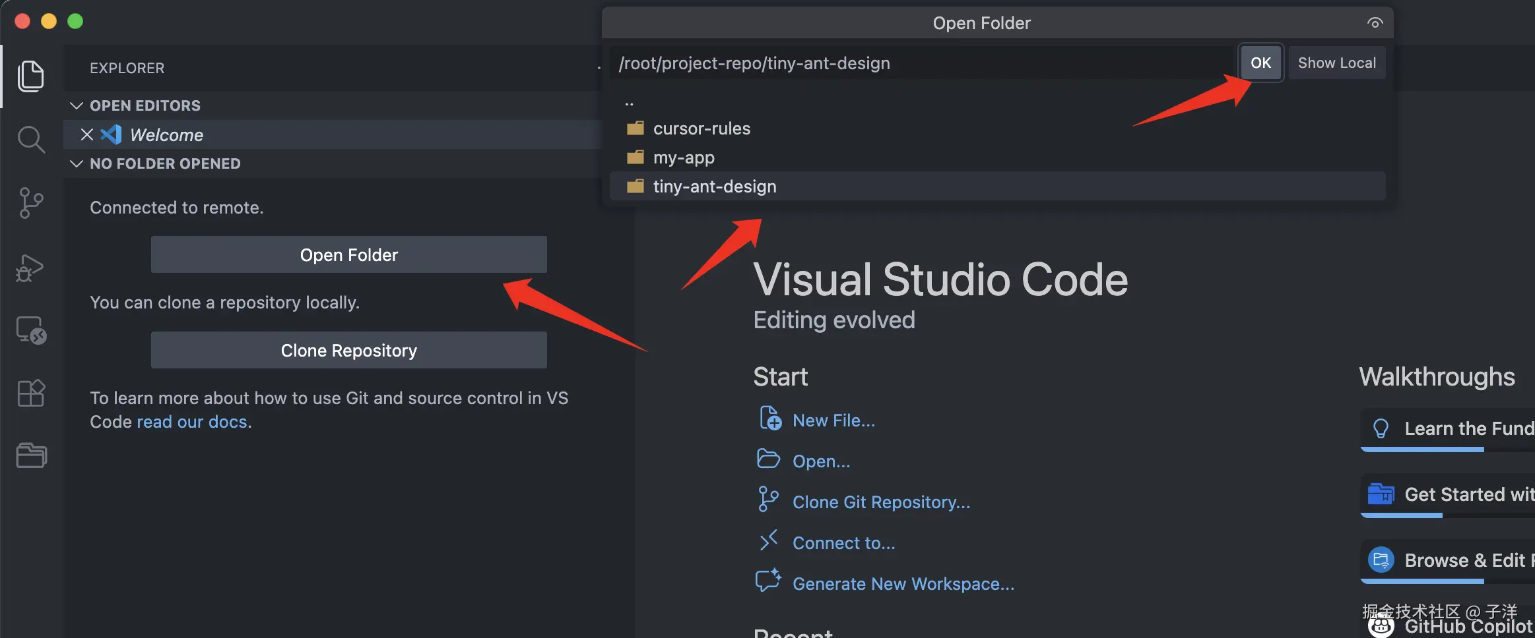Click the red close window button
Screen dimensions: 1535x638
22,21
